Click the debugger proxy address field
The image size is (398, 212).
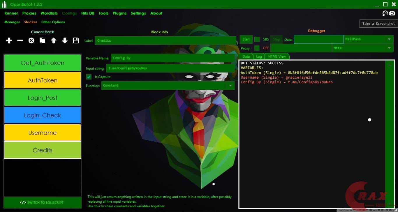click(x=301, y=48)
